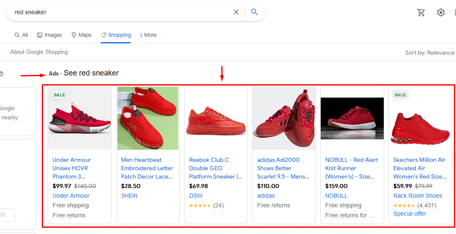The height and width of the screenshot is (234, 456).
Task: Open the Maps tab
Action: click(81, 35)
